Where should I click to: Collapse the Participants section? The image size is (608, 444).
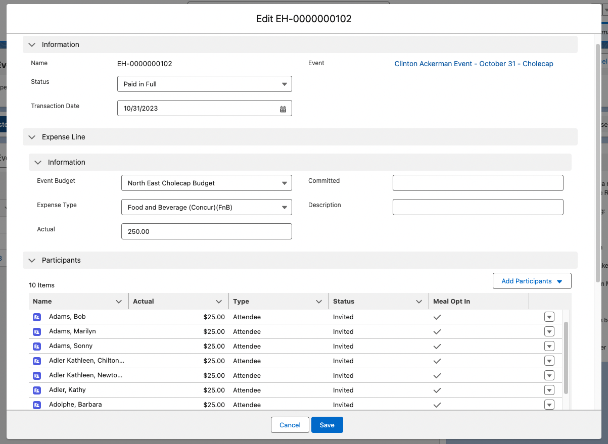pos(32,261)
